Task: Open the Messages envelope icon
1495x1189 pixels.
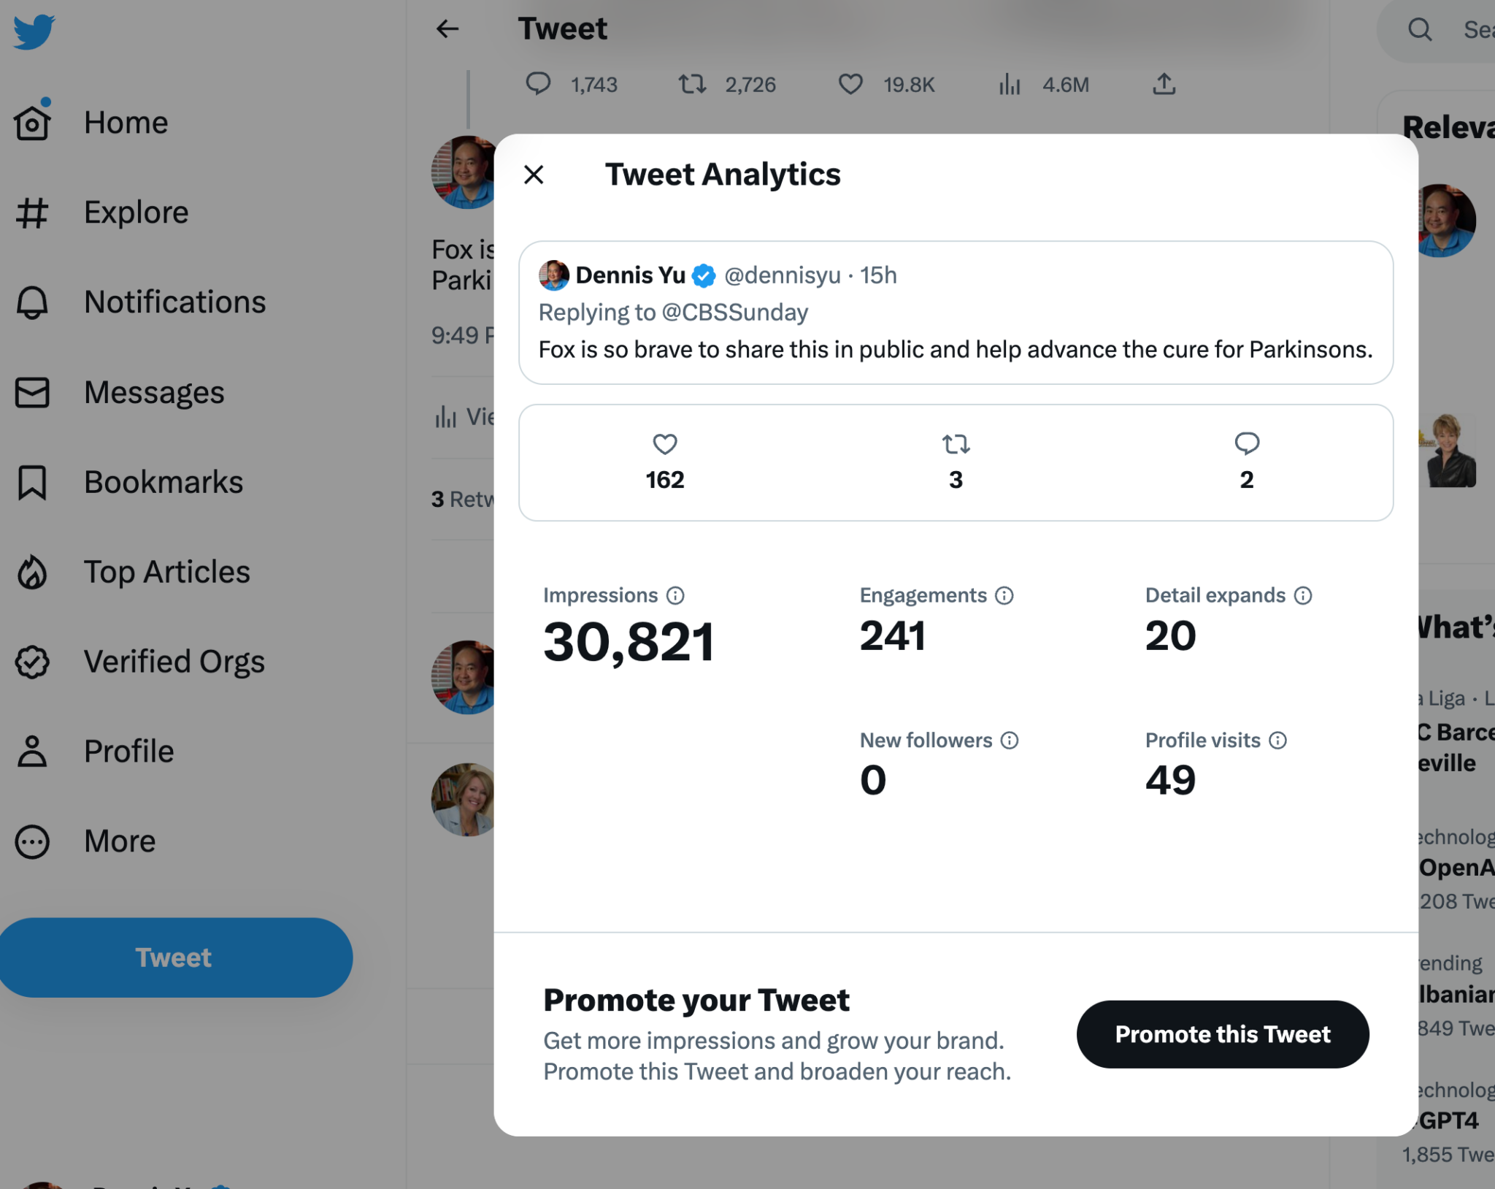Action: pyautogui.click(x=32, y=392)
